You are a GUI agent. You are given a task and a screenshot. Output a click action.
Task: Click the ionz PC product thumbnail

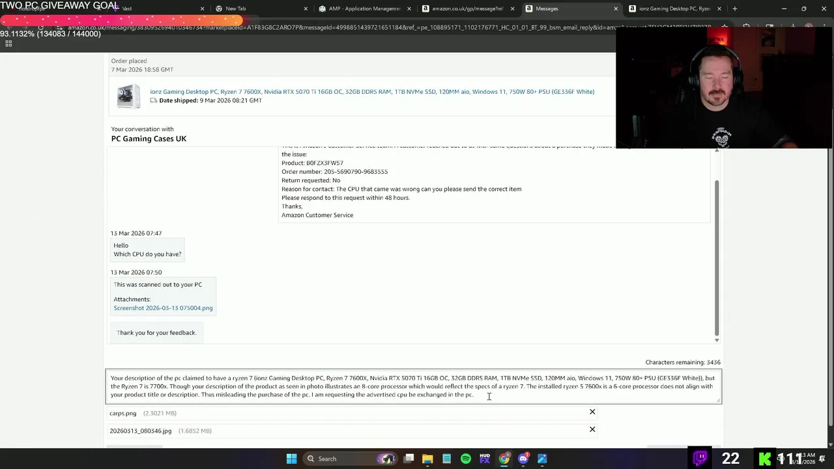128,96
